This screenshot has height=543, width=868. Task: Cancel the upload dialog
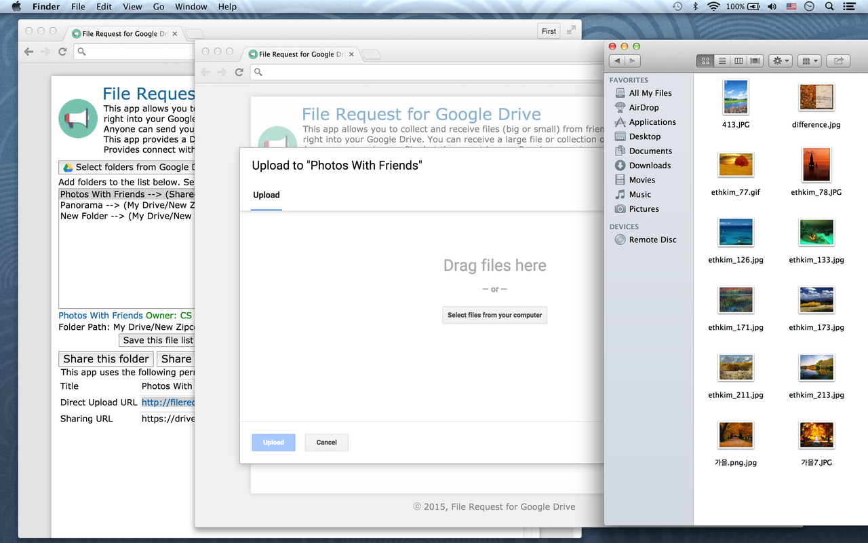(326, 443)
